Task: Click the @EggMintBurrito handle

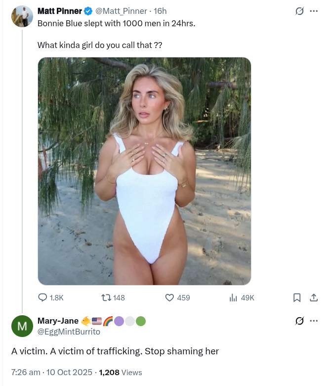Action: click(69, 332)
